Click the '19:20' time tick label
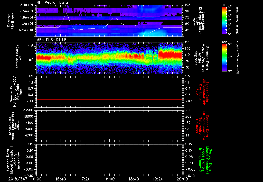Image resolution: width=263 pixels, height=182 pixels. point(158,179)
